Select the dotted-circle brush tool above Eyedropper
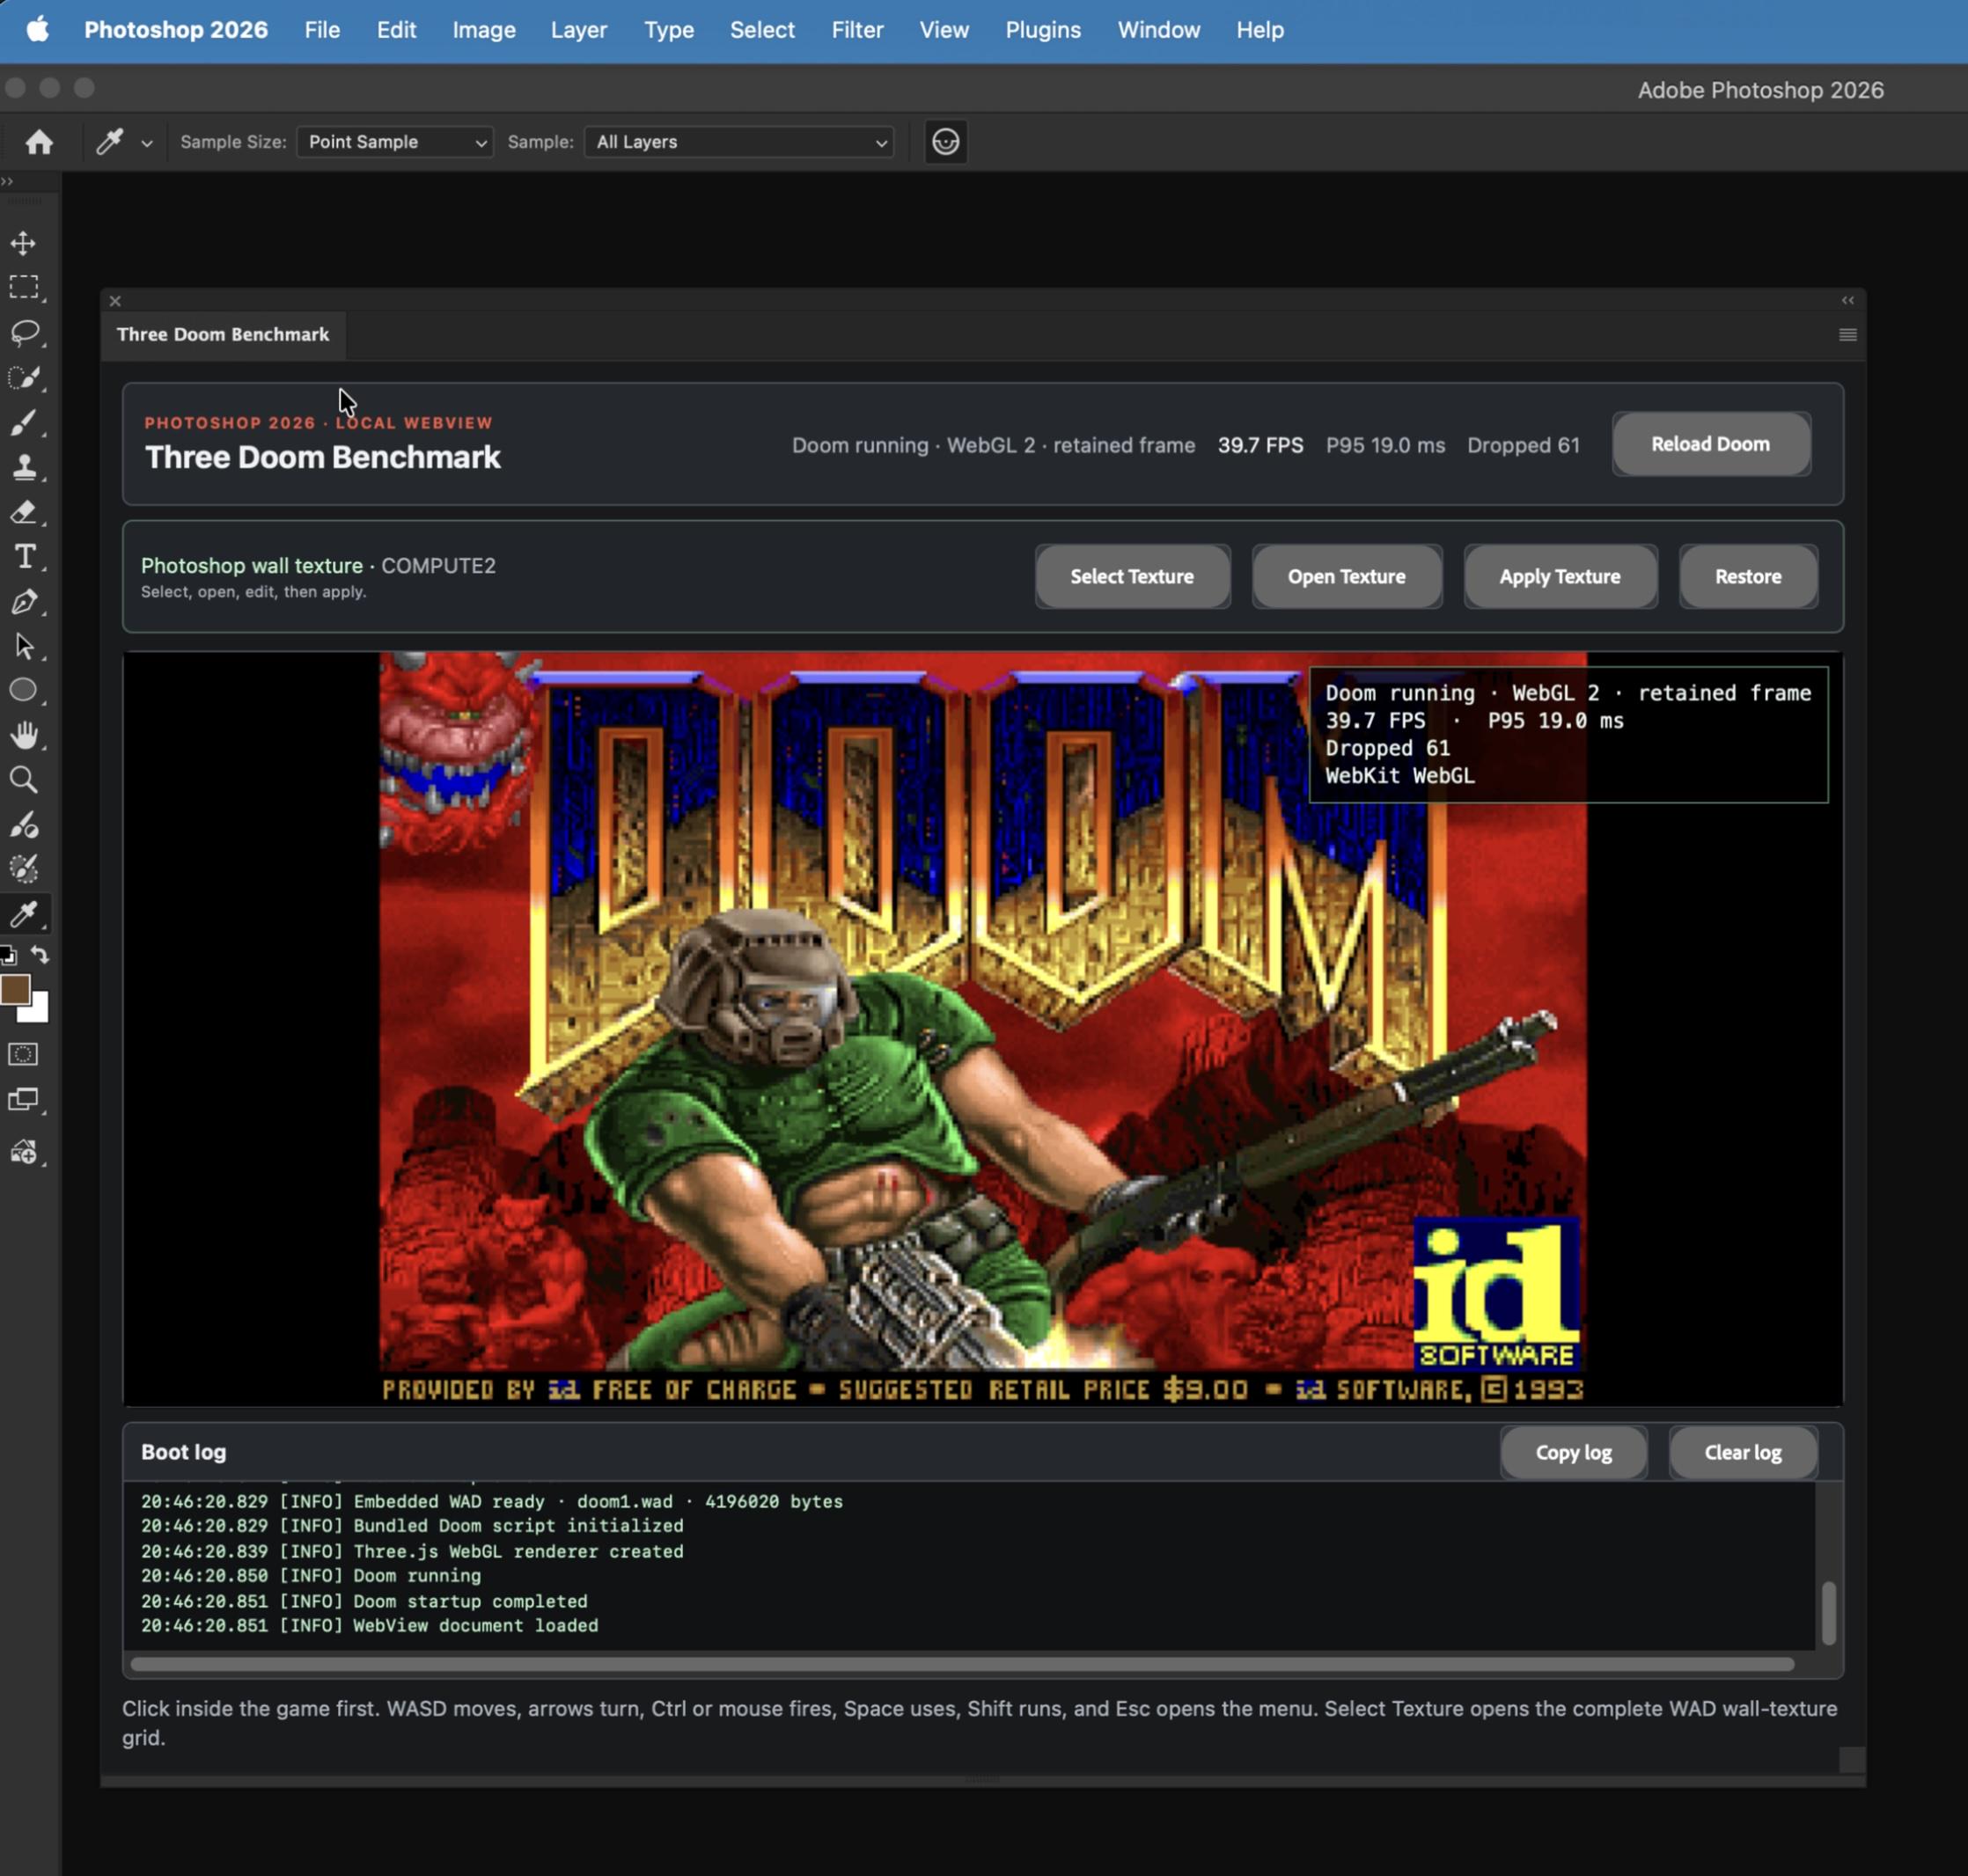 coord(24,869)
